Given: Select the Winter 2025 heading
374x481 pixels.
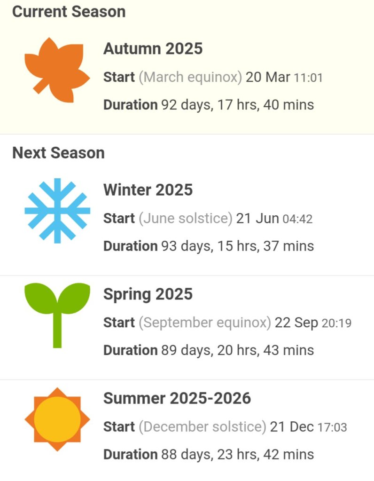Looking at the screenshot, I should point(148,189).
